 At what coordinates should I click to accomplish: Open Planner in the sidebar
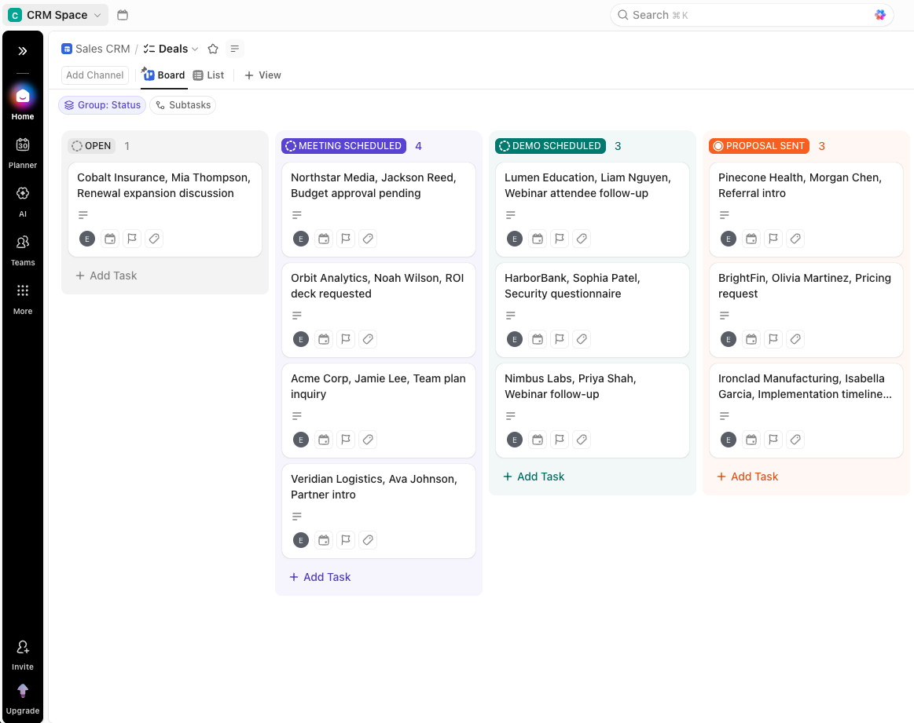point(22,152)
